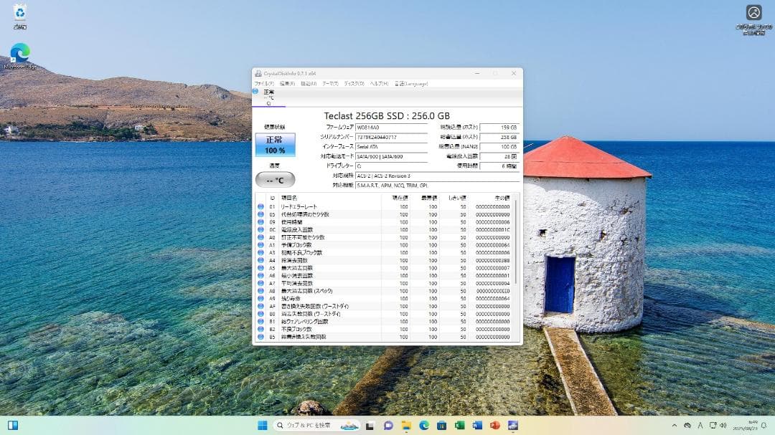Click the blue status icon beside リードエラーレート
The image size is (775, 435).
tap(260, 206)
